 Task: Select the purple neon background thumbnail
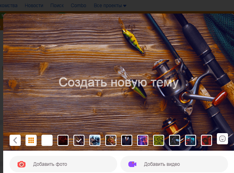coord(143,140)
